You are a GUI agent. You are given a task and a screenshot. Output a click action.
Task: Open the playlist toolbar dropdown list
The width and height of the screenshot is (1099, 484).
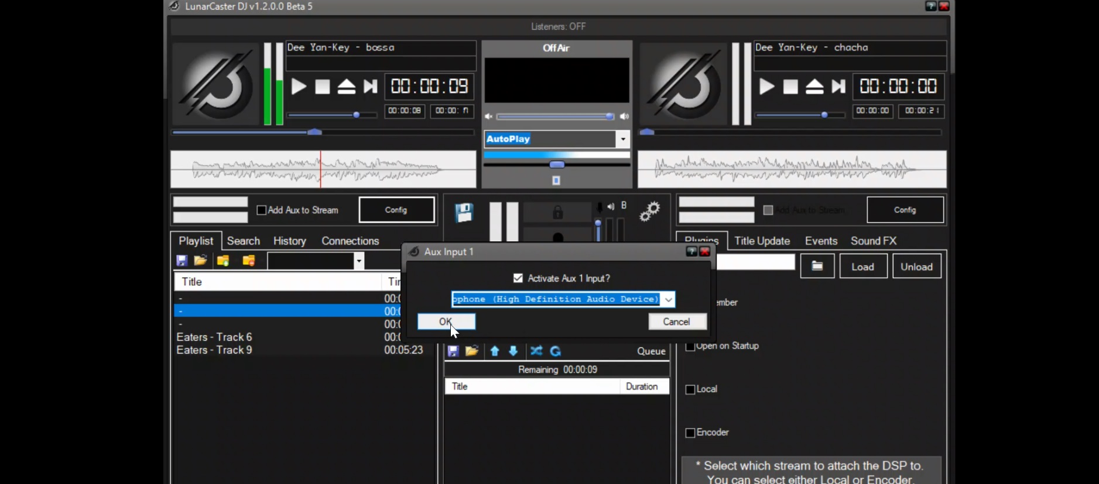(359, 261)
